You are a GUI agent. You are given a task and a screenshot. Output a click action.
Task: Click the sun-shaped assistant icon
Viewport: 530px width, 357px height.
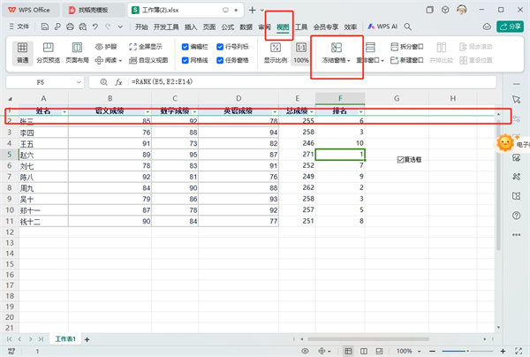click(x=505, y=142)
